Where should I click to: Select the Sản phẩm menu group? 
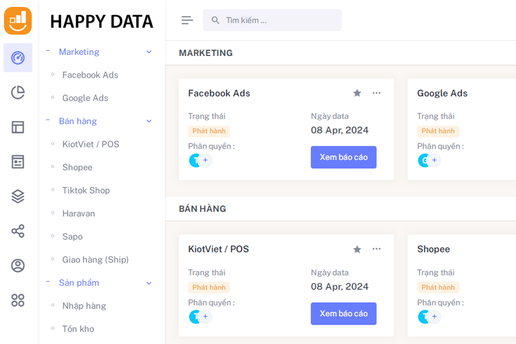coord(79,283)
